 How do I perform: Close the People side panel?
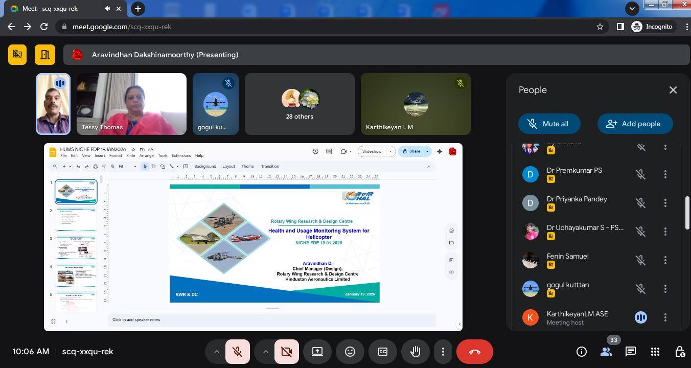click(673, 90)
